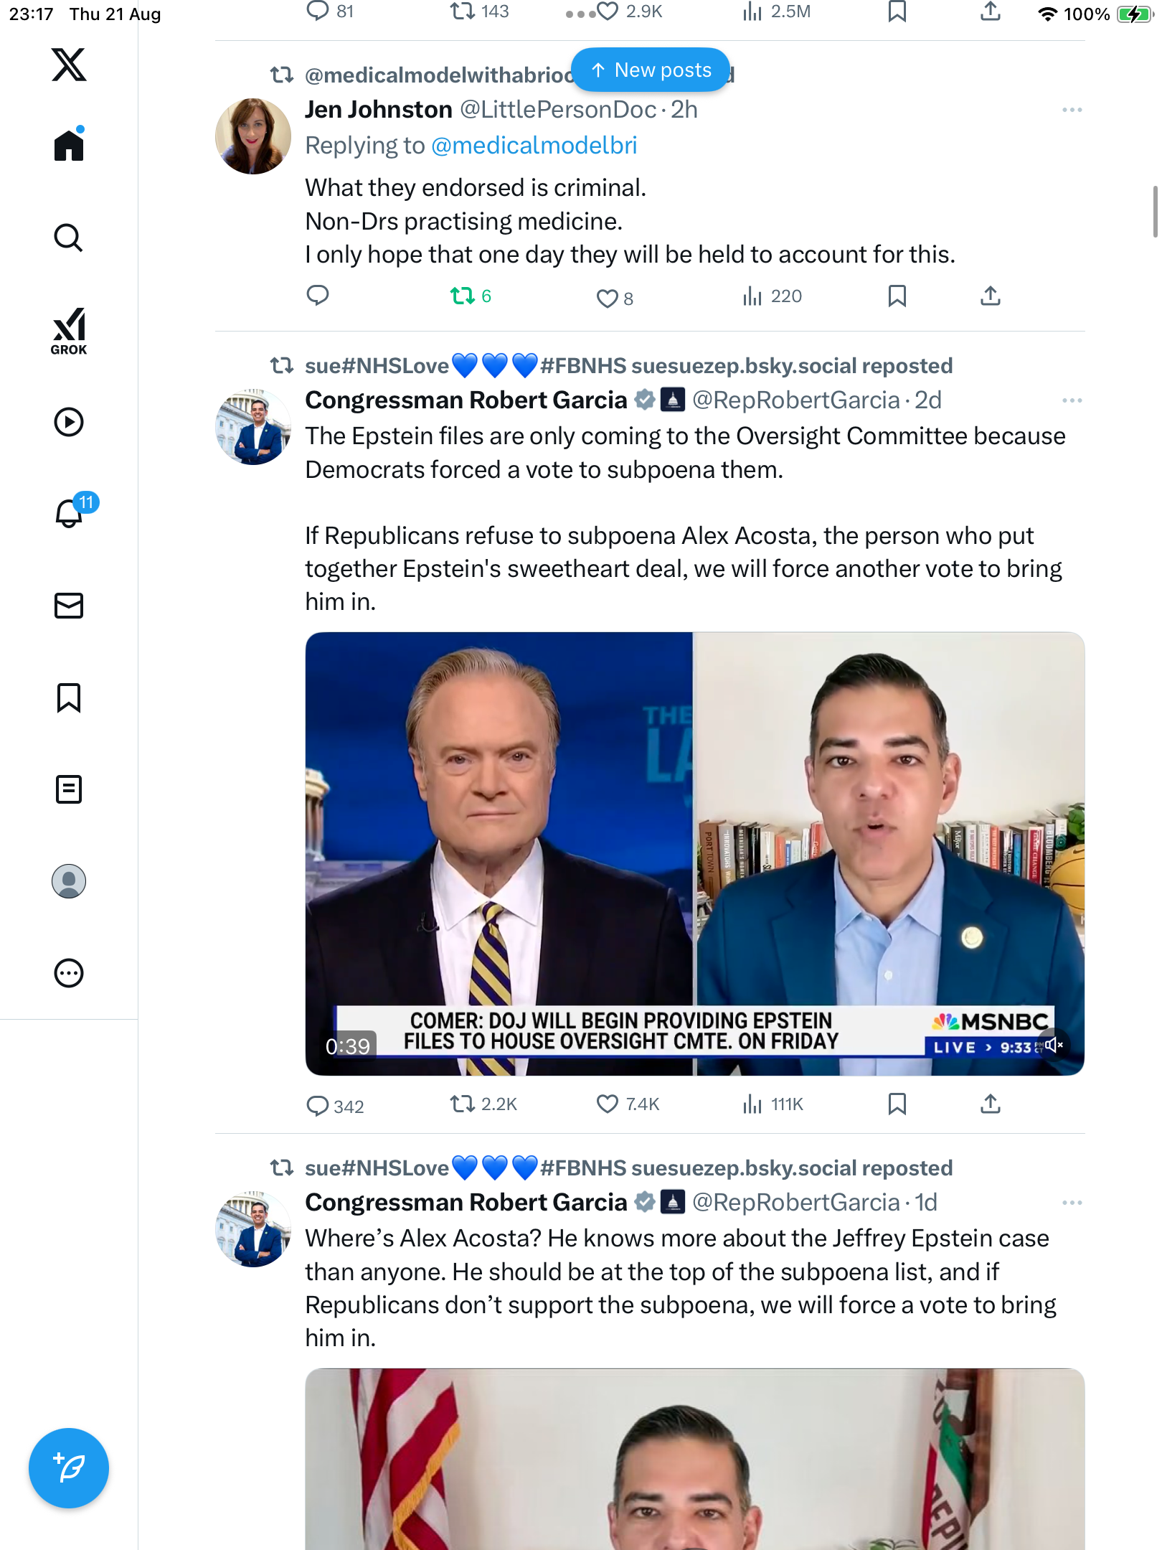Go to the Home tab
1162x1550 pixels.
69,146
